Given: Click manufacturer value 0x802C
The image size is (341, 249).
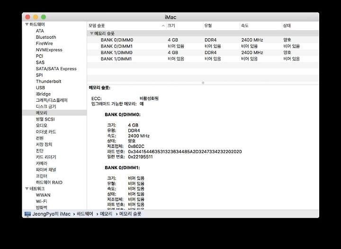Looking at the screenshot, I should tap(136, 146).
